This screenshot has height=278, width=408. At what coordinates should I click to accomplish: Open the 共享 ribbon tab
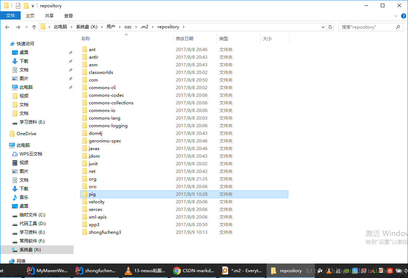[x=49, y=16]
